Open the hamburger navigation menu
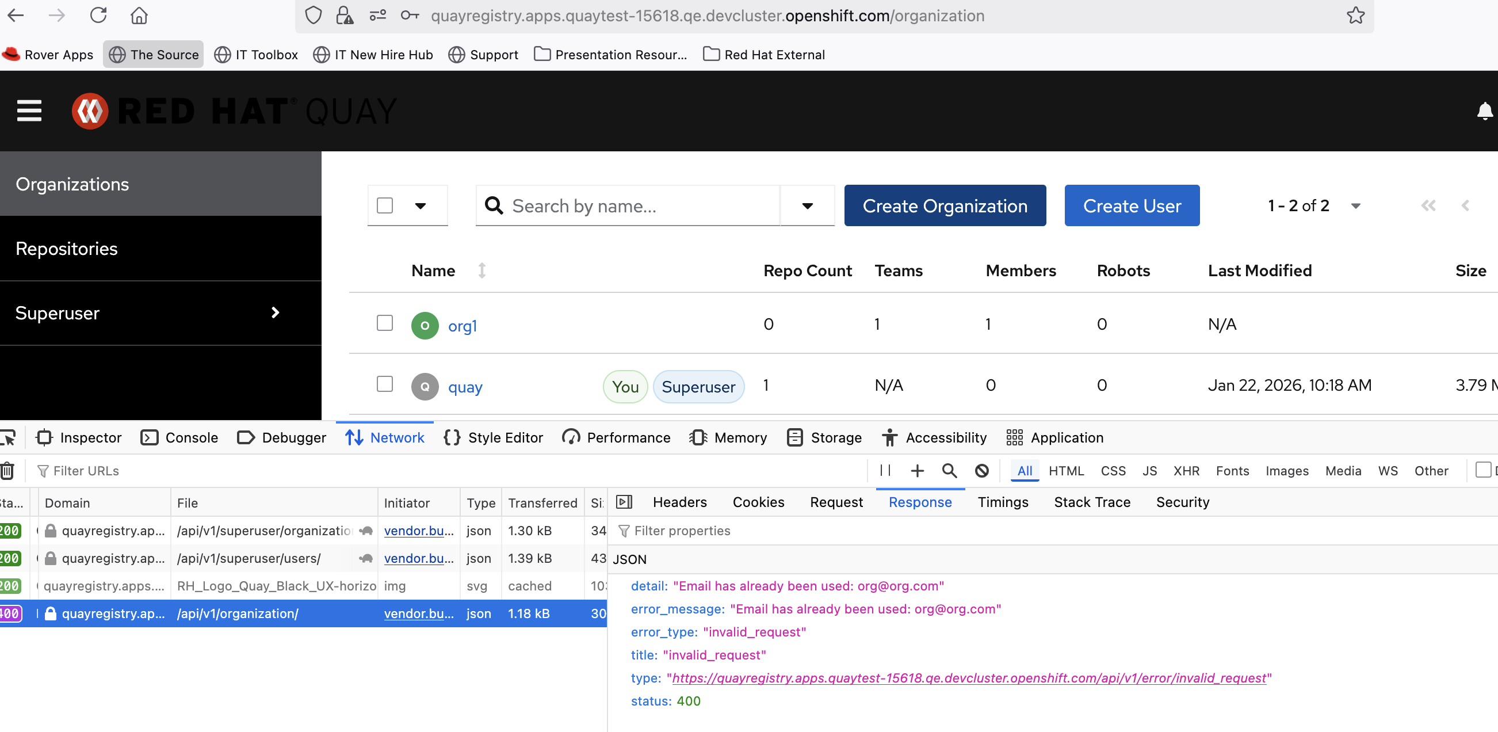 point(29,110)
